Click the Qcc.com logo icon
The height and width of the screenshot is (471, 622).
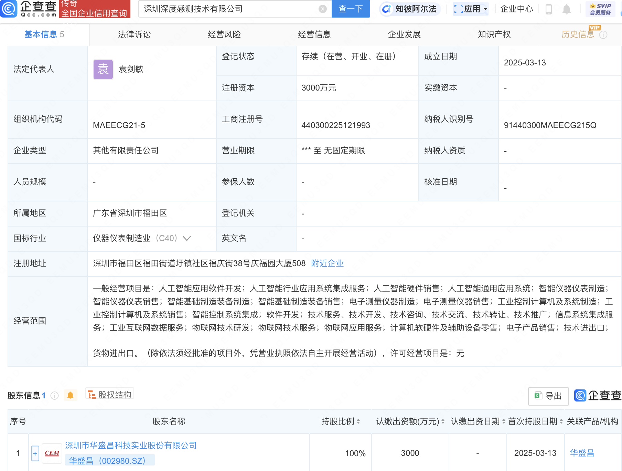[x=9, y=9]
